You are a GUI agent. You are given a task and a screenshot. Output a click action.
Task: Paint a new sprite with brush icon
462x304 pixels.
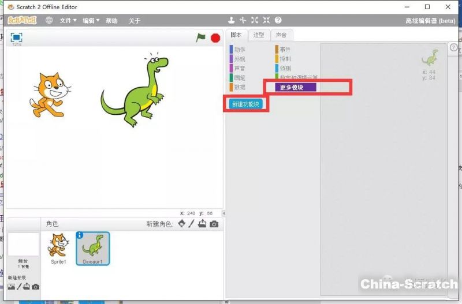[192, 224]
